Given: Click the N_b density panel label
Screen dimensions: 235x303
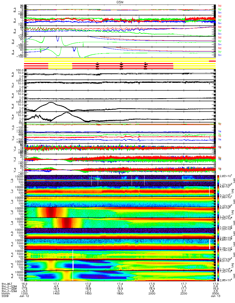Looking at the screenshot, I should point(13,74).
